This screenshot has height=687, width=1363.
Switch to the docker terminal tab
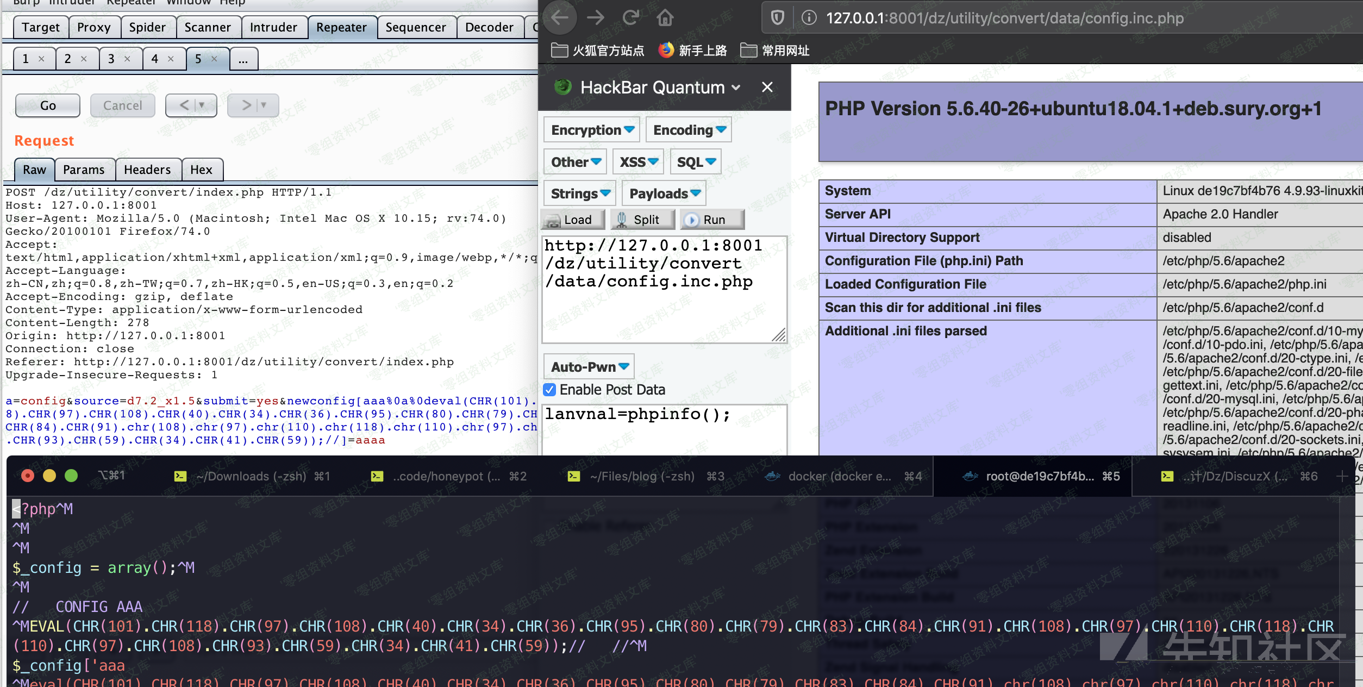(840, 476)
